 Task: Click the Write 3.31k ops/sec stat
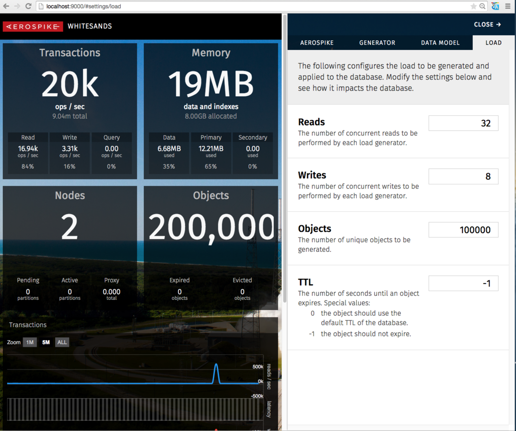point(70,152)
